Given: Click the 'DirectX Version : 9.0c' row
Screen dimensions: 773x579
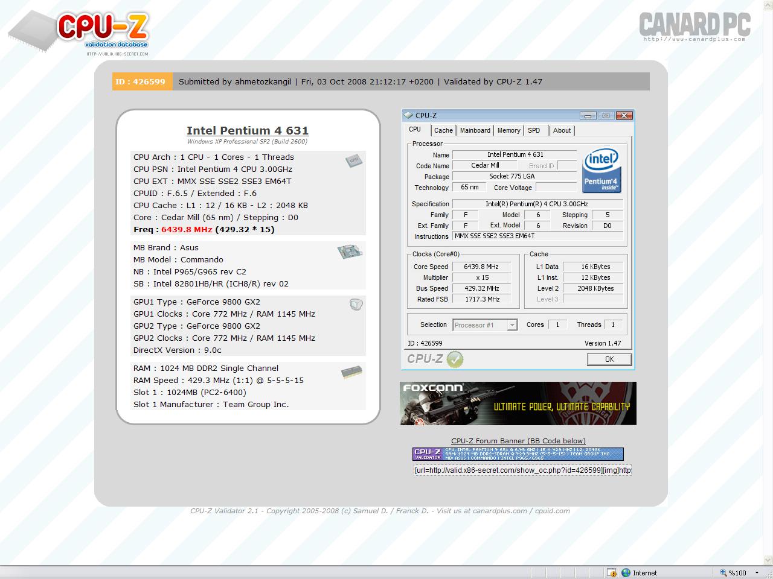Looking at the screenshot, I should pyautogui.click(x=178, y=350).
